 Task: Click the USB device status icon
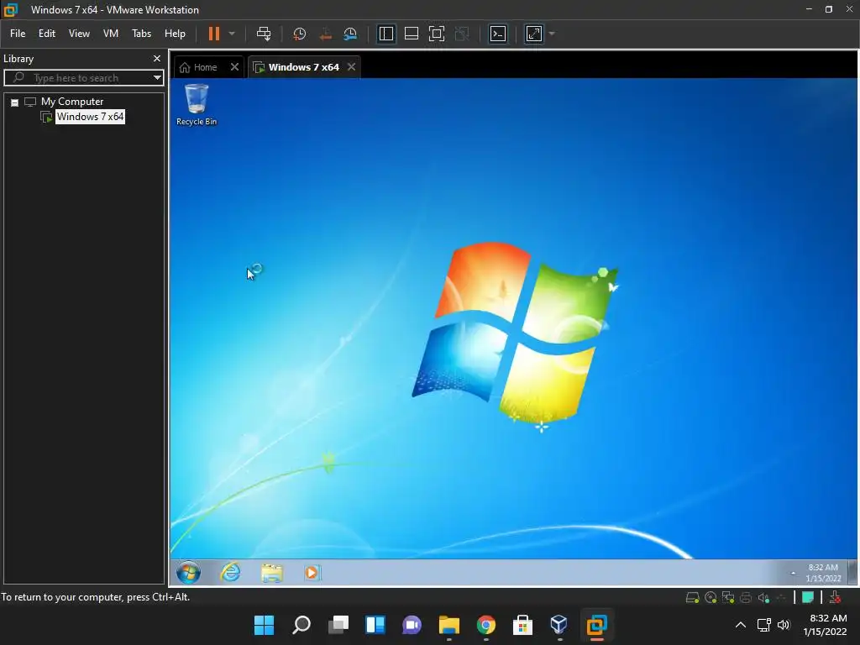coord(781,597)
